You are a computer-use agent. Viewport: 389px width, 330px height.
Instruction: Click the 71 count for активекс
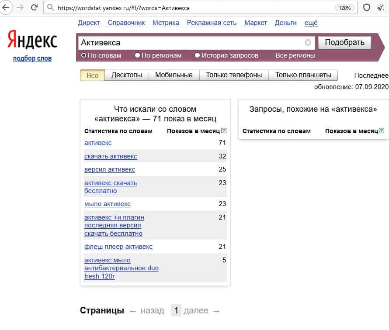(222, 143)
